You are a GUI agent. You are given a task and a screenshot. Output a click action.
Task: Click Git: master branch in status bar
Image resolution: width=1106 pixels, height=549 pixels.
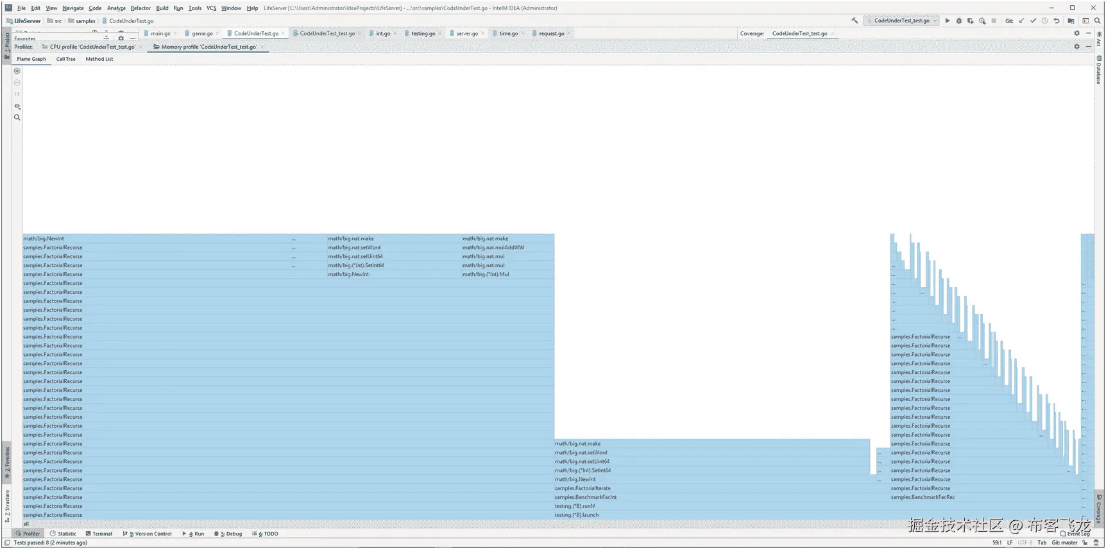tap(1064, 543)
